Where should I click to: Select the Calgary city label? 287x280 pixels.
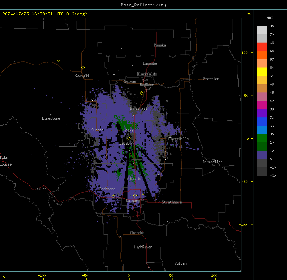133,201
